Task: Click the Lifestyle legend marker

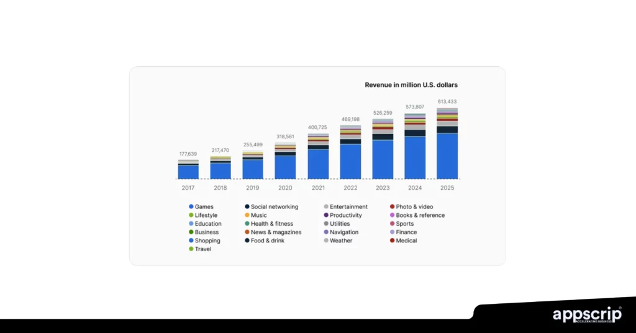Action: pos(191,215)
